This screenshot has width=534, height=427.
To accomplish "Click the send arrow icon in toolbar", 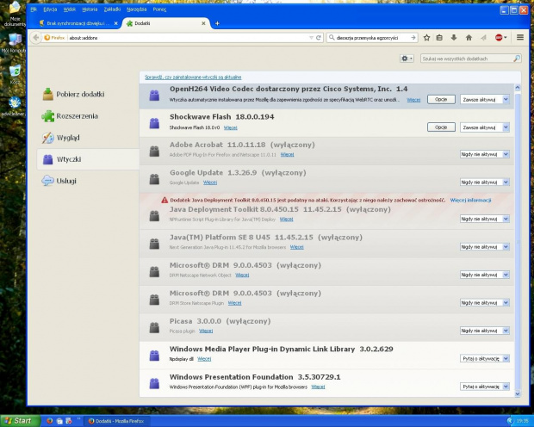I will coord(483,38).
